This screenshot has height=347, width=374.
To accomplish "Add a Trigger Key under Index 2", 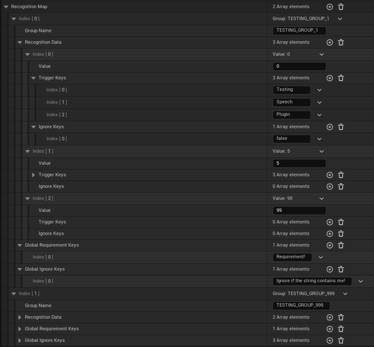I will tap(329, 222).
